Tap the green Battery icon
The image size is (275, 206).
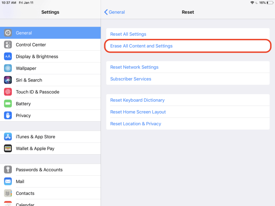point(8,104)
